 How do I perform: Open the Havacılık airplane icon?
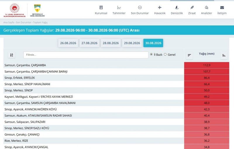click(x=160, y=8)
